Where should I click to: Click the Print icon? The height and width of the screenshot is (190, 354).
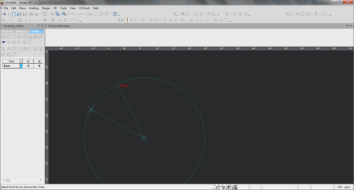point(31,14)
